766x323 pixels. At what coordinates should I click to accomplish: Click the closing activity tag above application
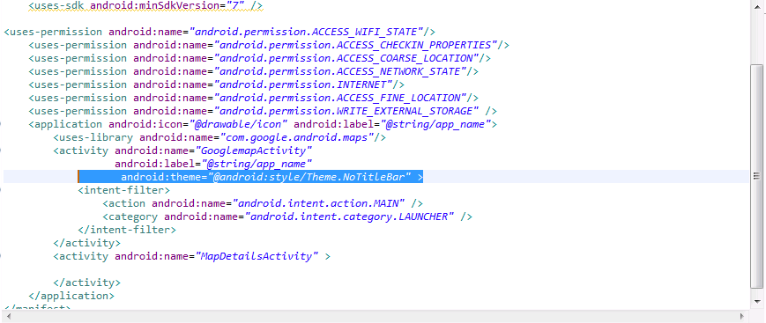[x=87, y=283]
